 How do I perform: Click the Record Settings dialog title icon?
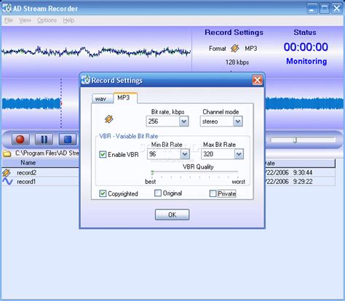coord(86,80)
